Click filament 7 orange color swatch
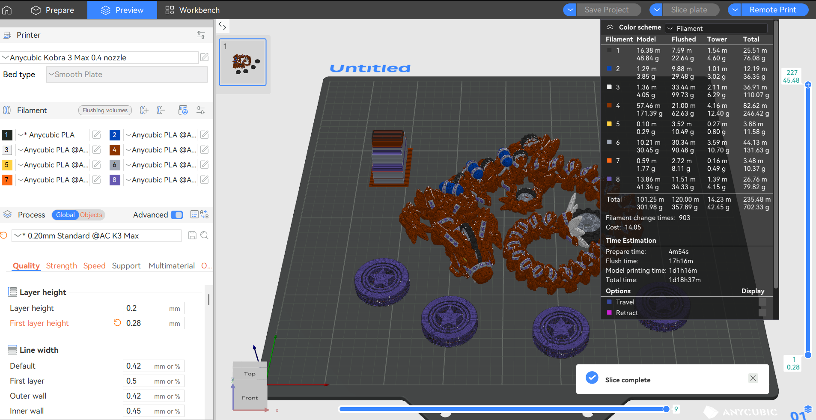The height and width of the screenshot is (420, 816). click(7, 180)
